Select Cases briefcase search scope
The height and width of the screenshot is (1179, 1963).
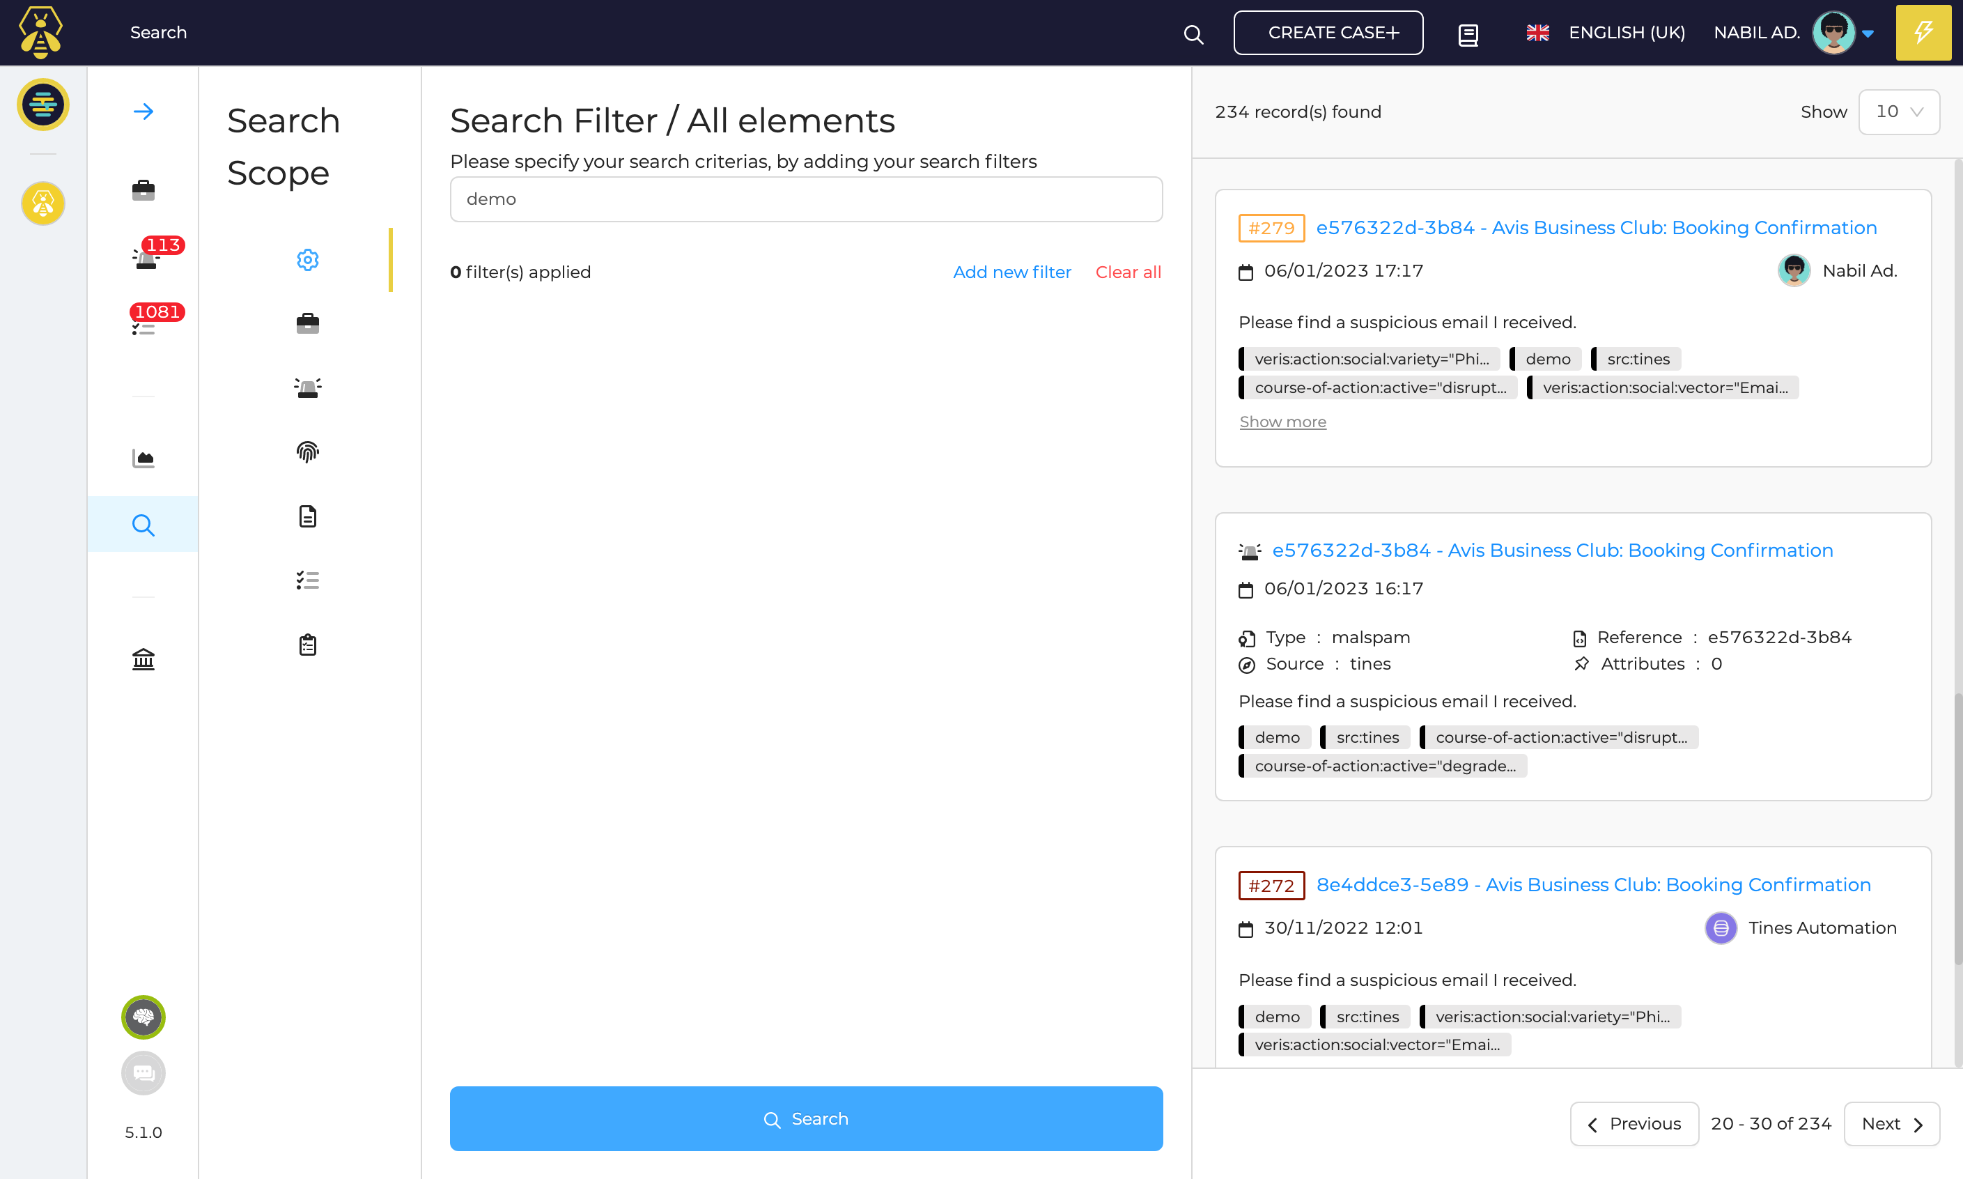tap(307, 323)
